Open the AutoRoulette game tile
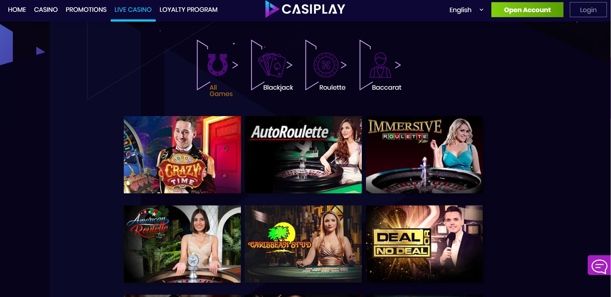The width and height of the screenshot is (611, 297). click(303, 155)
